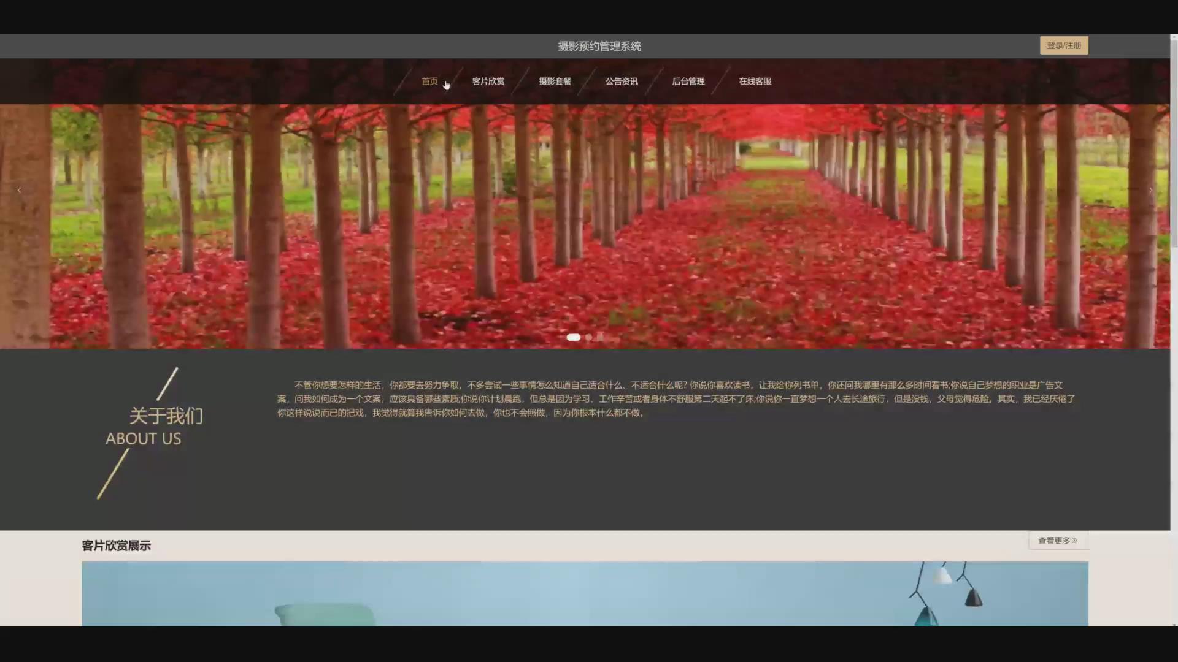Open the 摄影套餐 menu item
The image size is (1178, 662).
click(555, 82)
